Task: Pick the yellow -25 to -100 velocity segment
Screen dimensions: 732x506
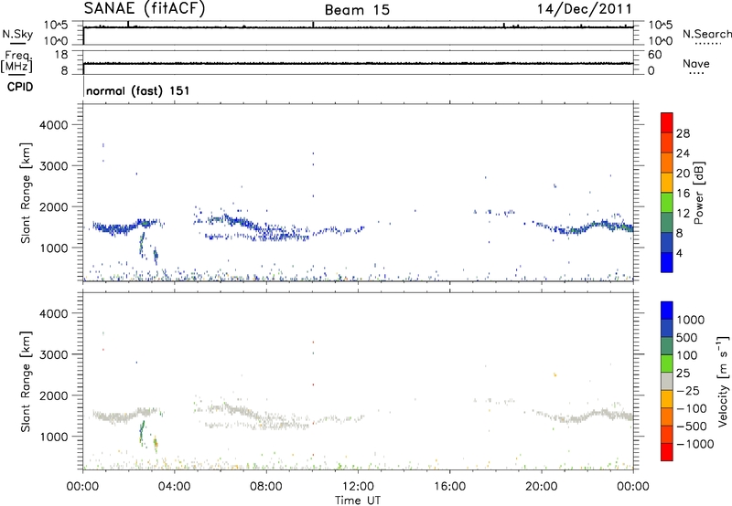Action: point(667,399)
